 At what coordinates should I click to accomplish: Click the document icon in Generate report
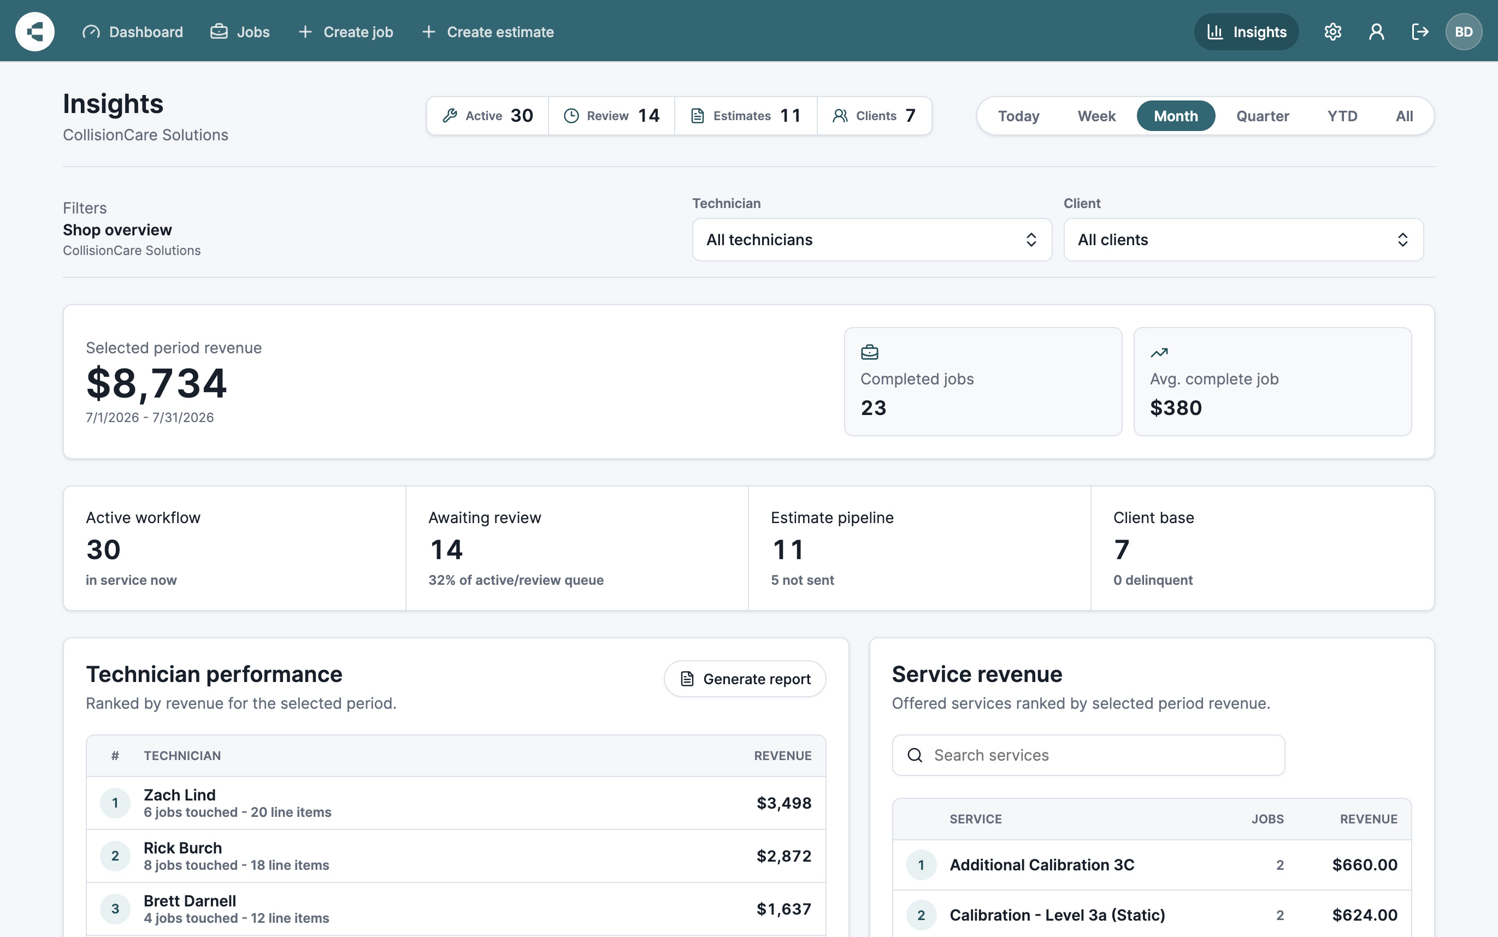click(687, 679)
